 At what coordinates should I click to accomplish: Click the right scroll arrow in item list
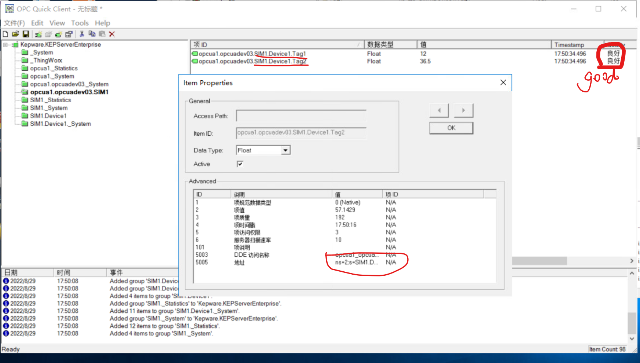(631, 261)
